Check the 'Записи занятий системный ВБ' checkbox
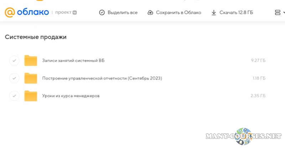This screenshot has height=148, width=285. click(x=14, y=61)
